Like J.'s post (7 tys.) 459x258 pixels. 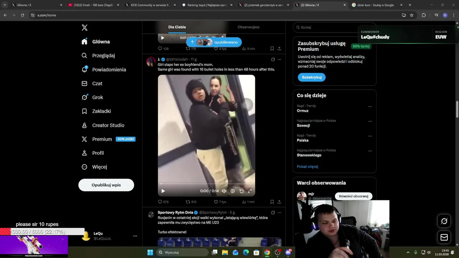220,202
